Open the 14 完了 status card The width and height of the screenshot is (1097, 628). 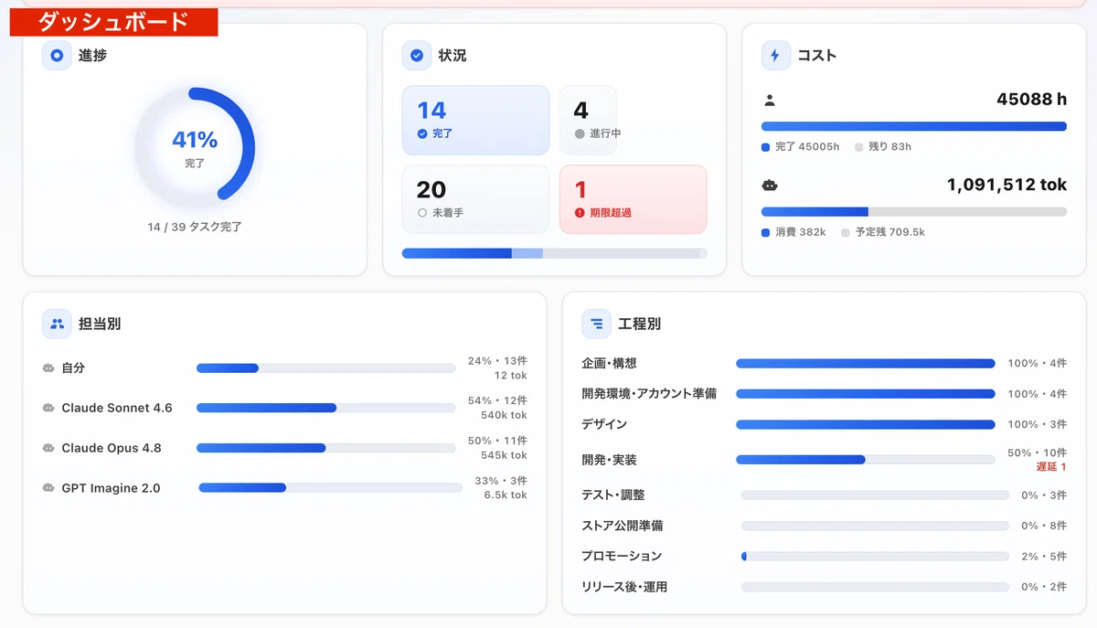(x=476, y=121)
